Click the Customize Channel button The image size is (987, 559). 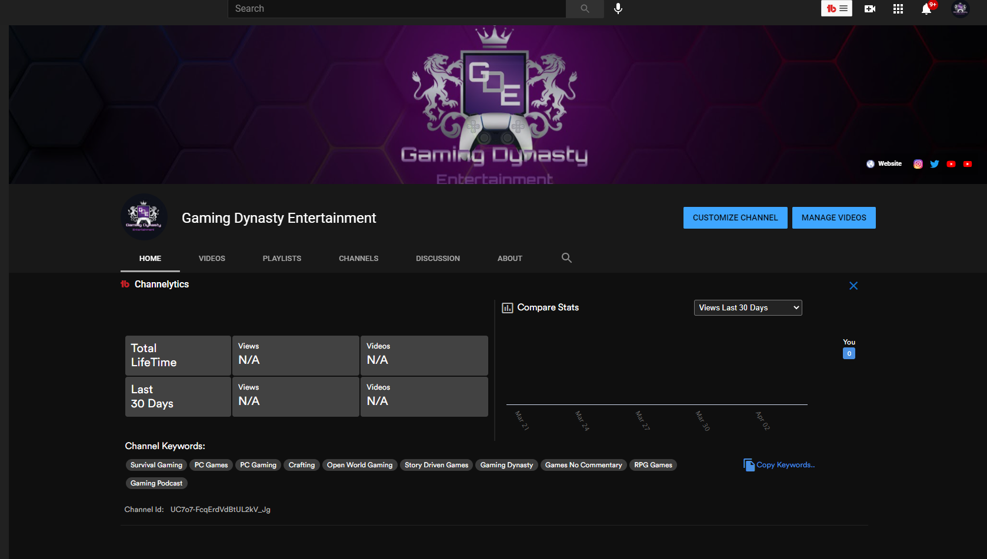pos(735,217)
